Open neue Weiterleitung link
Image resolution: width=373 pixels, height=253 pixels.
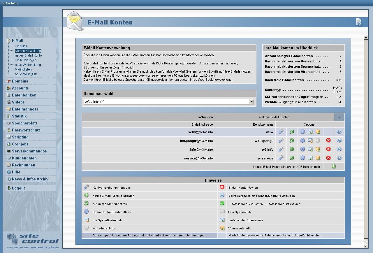pos(28,65)
